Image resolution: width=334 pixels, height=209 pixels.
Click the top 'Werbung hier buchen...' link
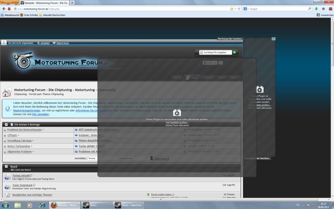pyautogui.click(x=230, y=39)
